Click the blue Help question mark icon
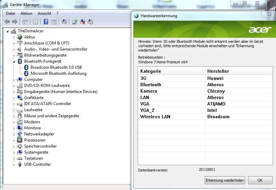Image resolution: width=276 pixels, height=190 pixels. (x=46, y=22)
